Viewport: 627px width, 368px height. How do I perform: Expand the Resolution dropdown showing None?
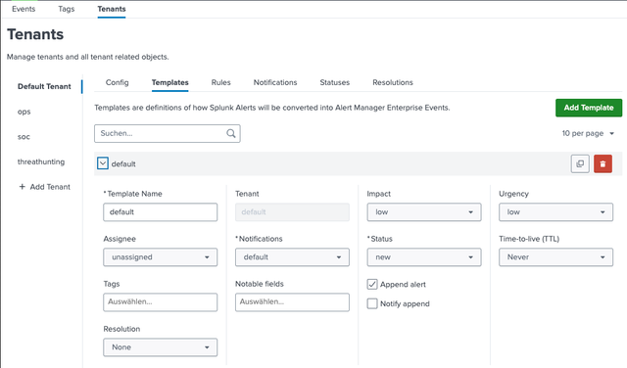(x=161, y=347)
